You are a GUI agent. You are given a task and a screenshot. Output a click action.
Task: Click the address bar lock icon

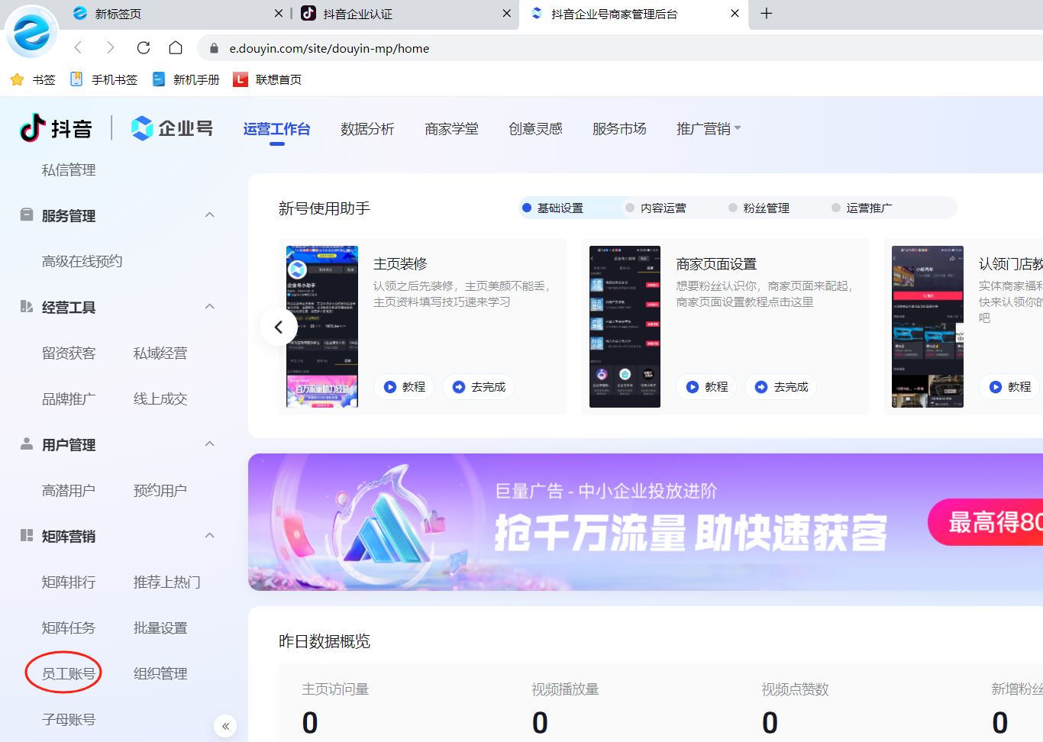point(214,48)
